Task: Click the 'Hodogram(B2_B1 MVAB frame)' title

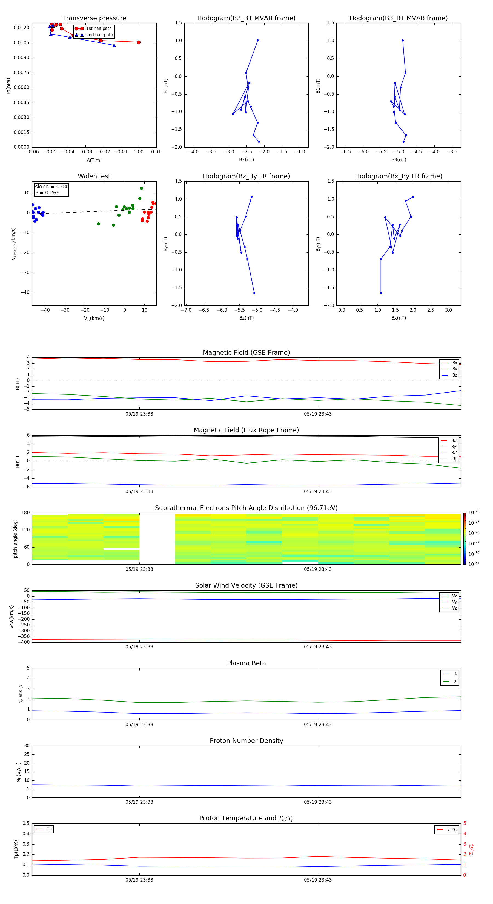Action: (246, 18)
